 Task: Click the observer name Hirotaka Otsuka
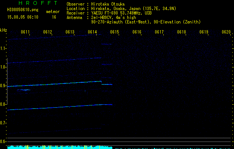click(x=108, y=4)
